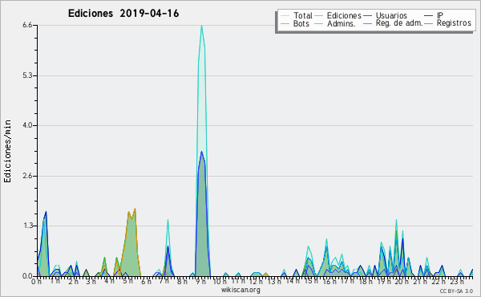Click the y-axis value 6.6
Viewport: 481px width, 297px height.
[x=27, y=25]
